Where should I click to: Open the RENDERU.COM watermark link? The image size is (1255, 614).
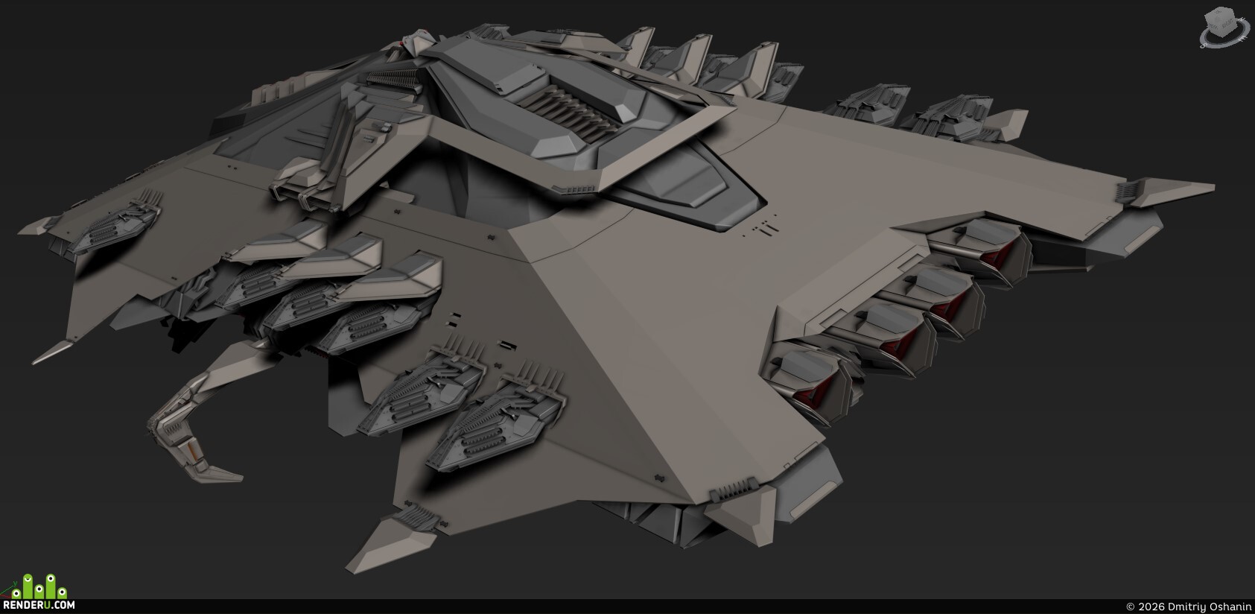[39, 604]
